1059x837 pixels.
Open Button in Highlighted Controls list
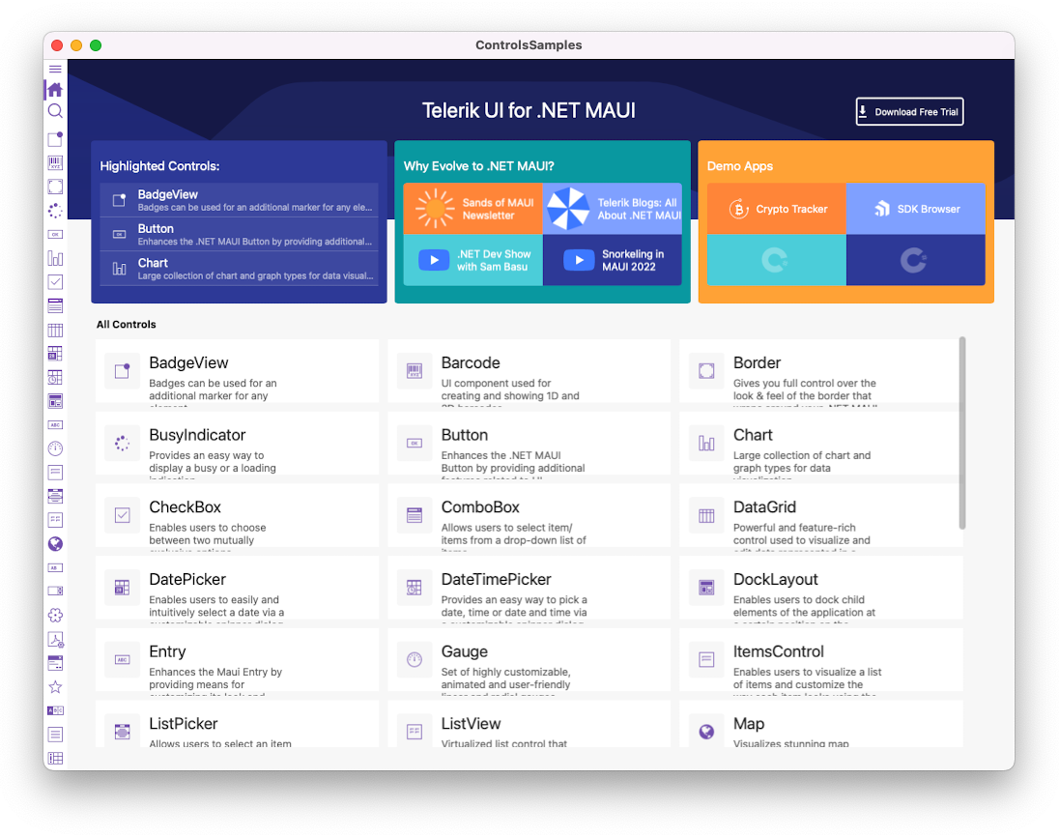point(239,235)
